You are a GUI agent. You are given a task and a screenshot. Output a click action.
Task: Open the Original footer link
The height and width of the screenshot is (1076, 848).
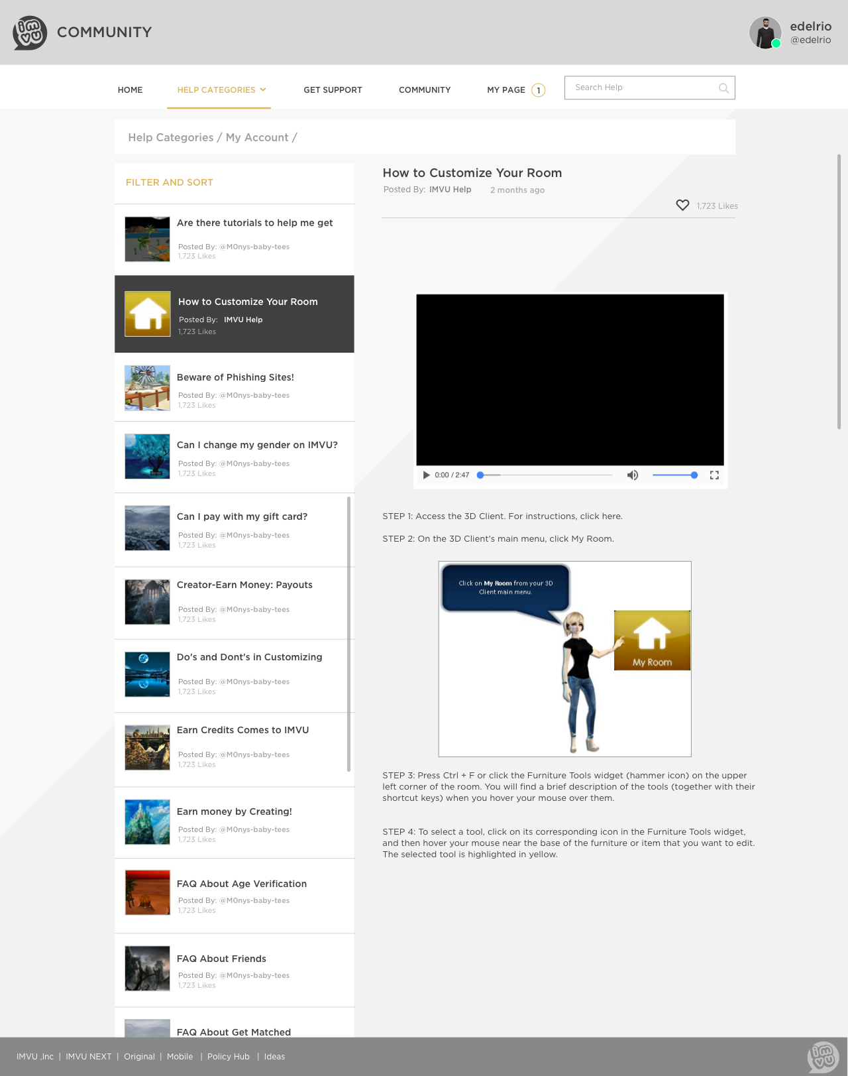pos(139,1057)
